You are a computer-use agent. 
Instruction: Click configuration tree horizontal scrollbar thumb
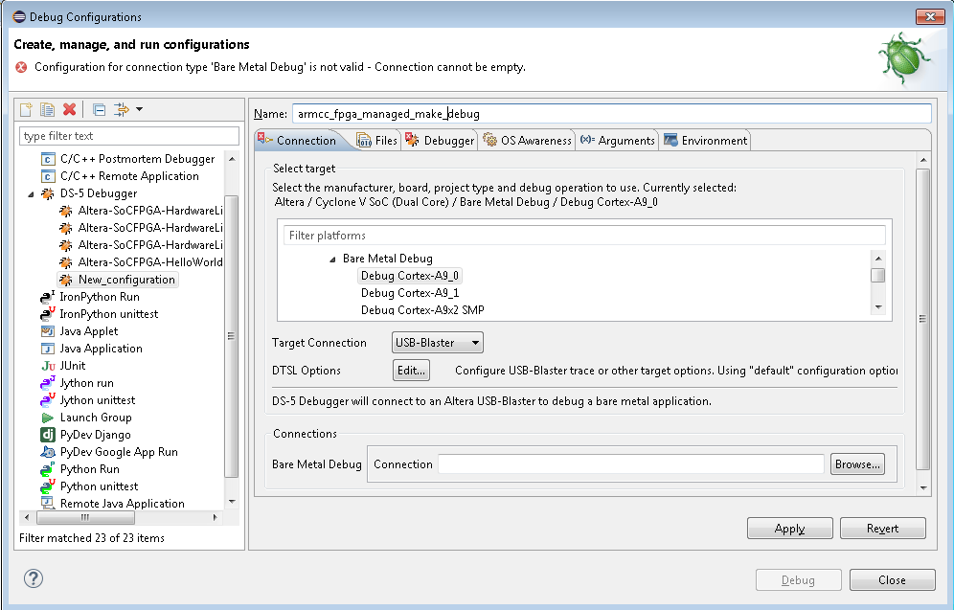[x=85, y=517]
